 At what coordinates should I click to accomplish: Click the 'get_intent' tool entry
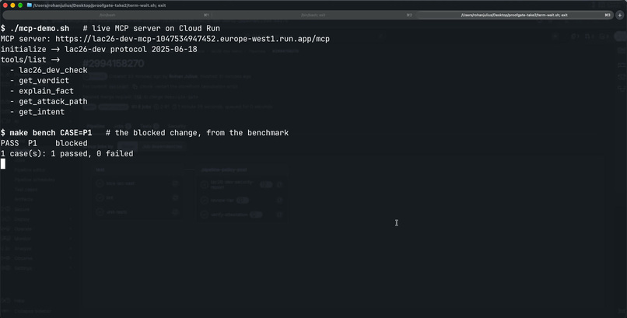coord(41,112)
